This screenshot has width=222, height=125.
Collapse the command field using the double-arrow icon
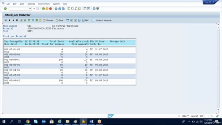click(34, 9)
